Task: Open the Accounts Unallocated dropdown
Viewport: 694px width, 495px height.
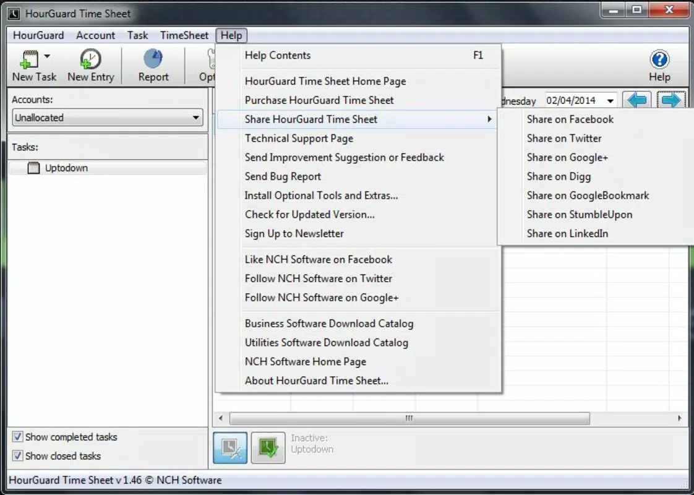Action: point(108,118)
